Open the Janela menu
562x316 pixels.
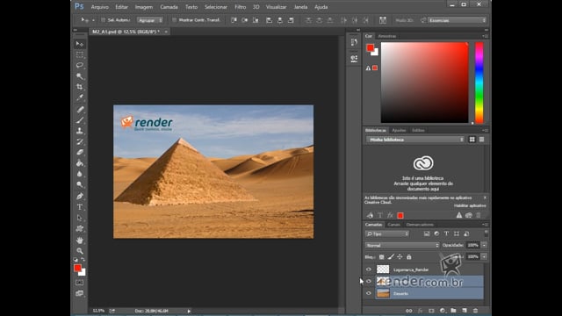(300, 7)
